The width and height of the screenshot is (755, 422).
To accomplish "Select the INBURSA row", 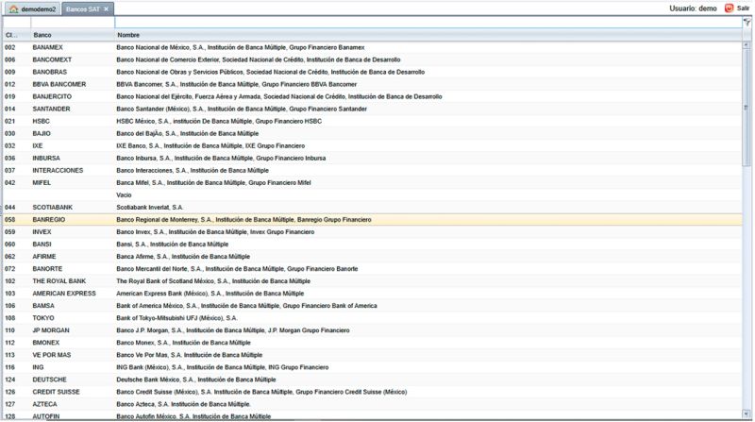I will [x=372, y=158].
